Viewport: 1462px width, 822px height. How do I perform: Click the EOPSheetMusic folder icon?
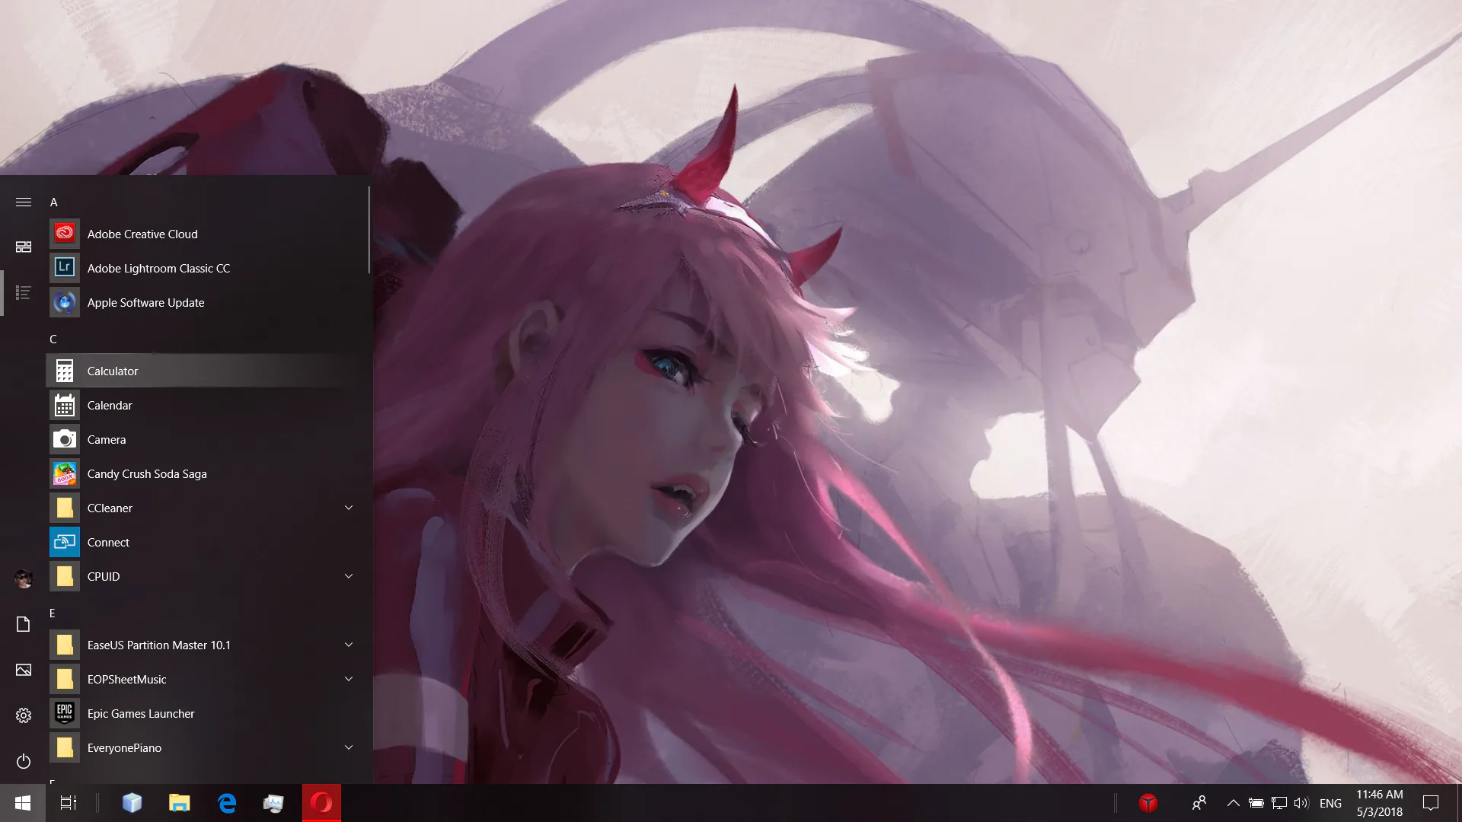65,679
